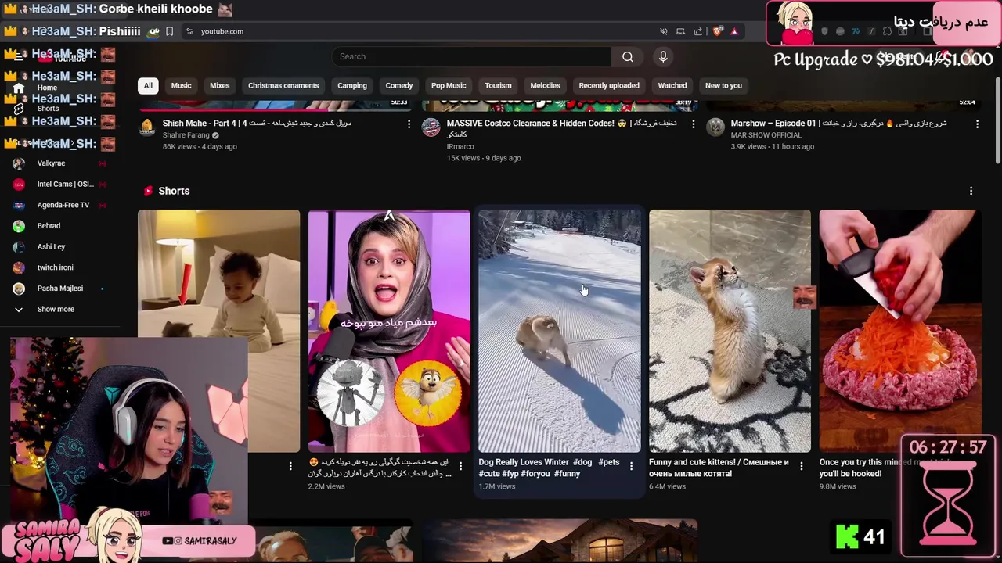Select the Music filter chip
The width and height of the screenshot is (1002, 563).
click(x=181, y=85)
